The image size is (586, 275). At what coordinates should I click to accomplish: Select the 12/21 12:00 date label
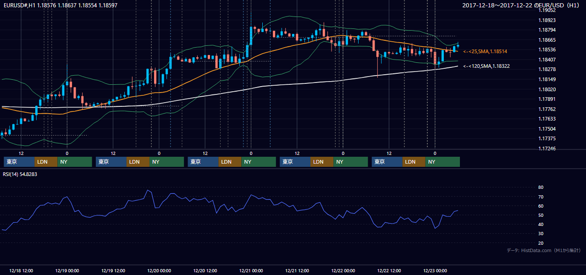point(297,270)
